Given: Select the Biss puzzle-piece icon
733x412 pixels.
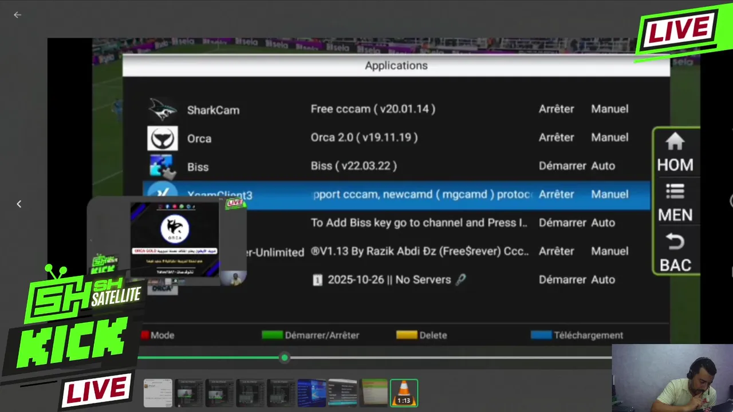Looking at the screenshot, I should pos(163,167).
